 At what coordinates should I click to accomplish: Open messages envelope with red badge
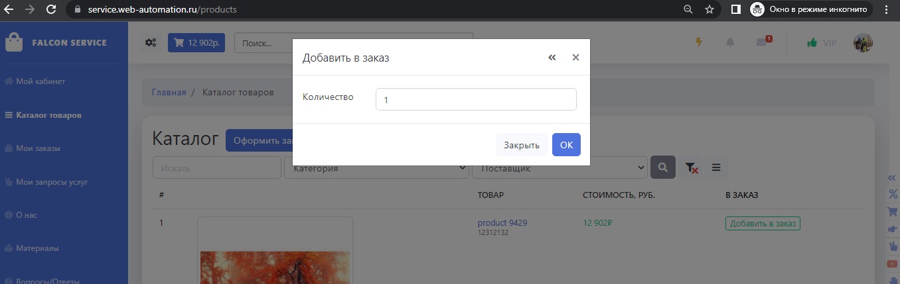[762, 42]
